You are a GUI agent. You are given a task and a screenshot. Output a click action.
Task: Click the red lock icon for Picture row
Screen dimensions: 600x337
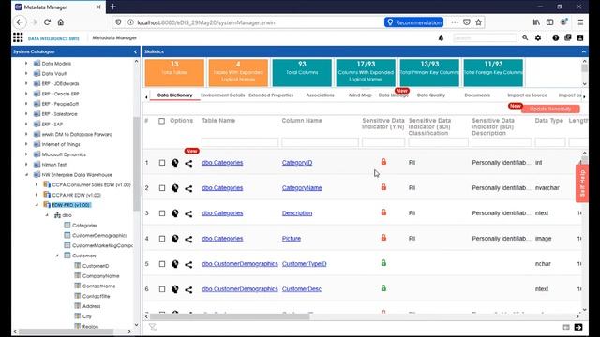click(383, 237)
